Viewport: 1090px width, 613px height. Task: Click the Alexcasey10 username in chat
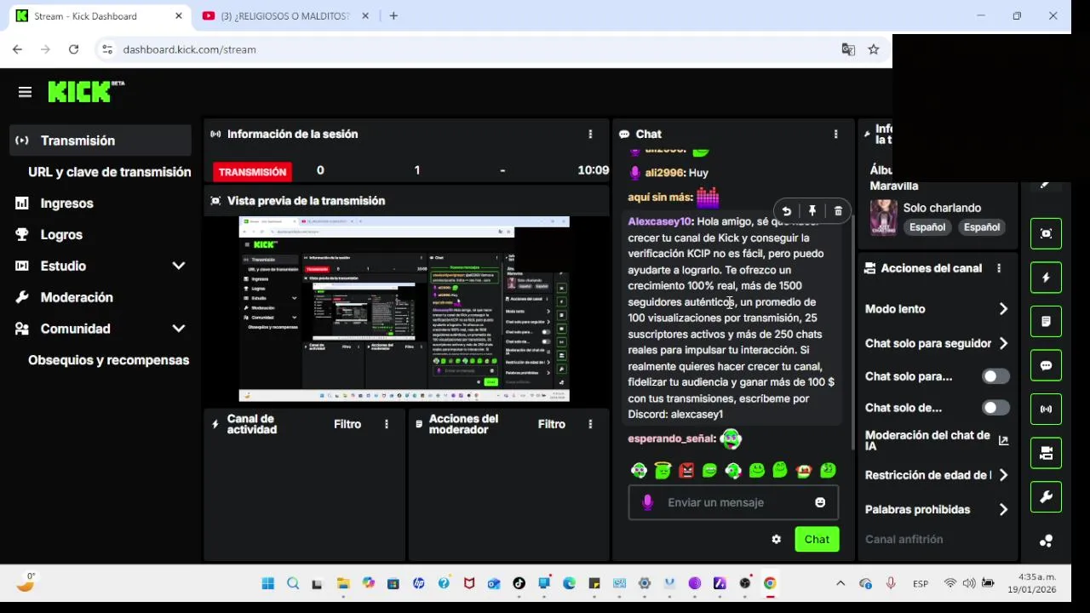tap(660, 221)
